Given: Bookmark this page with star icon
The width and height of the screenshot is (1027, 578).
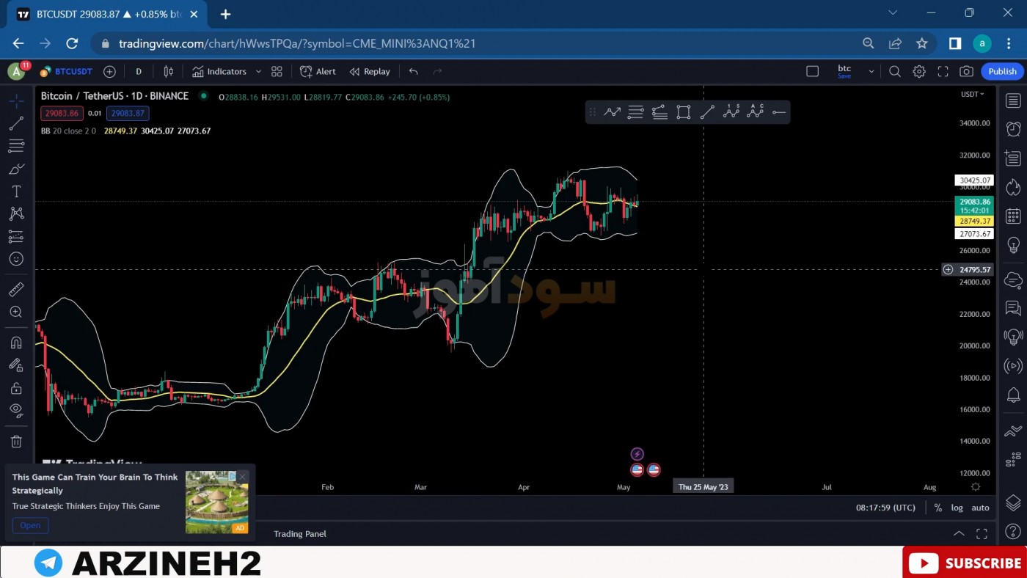Looking at the screenshot, I should click(922, 43).
